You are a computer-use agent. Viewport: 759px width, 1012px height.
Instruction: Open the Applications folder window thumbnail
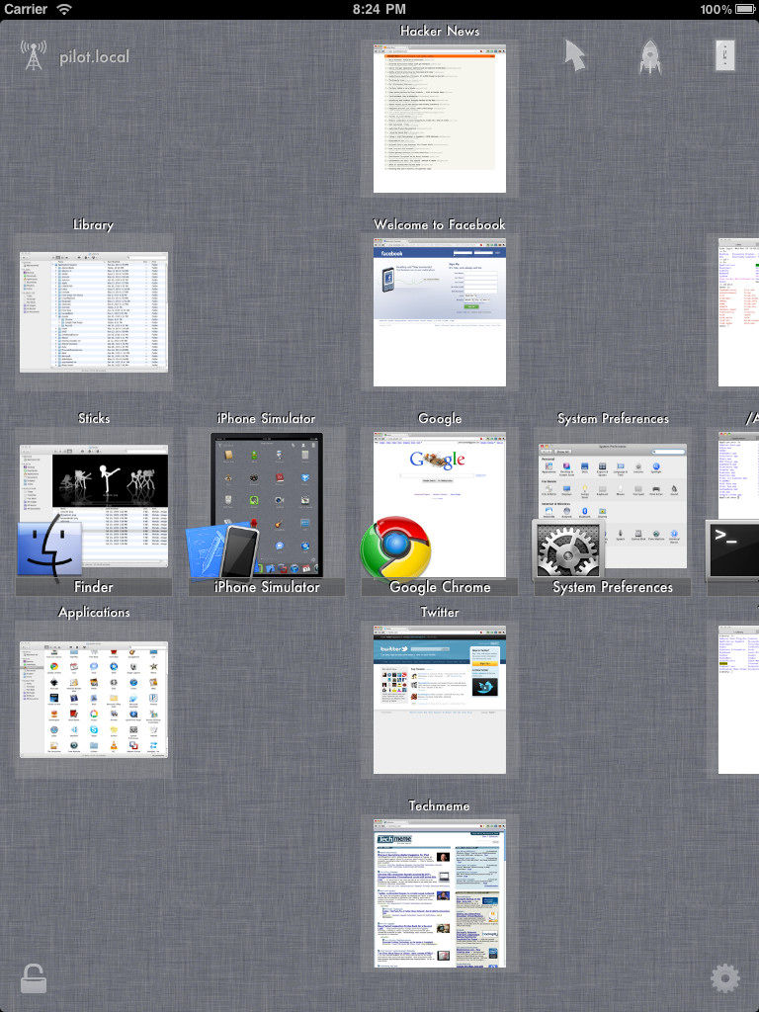[x=94, y=699]
